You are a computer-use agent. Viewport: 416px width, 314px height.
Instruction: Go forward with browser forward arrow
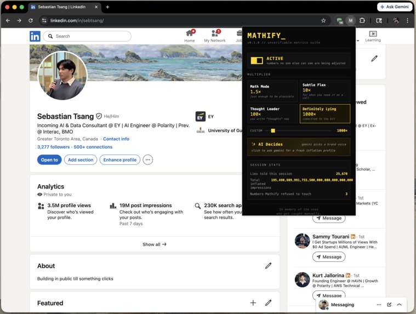pyautogui.click(x=19, y=20)
